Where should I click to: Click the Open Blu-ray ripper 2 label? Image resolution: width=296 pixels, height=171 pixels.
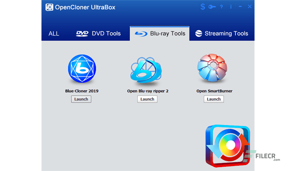click(148, 91)
